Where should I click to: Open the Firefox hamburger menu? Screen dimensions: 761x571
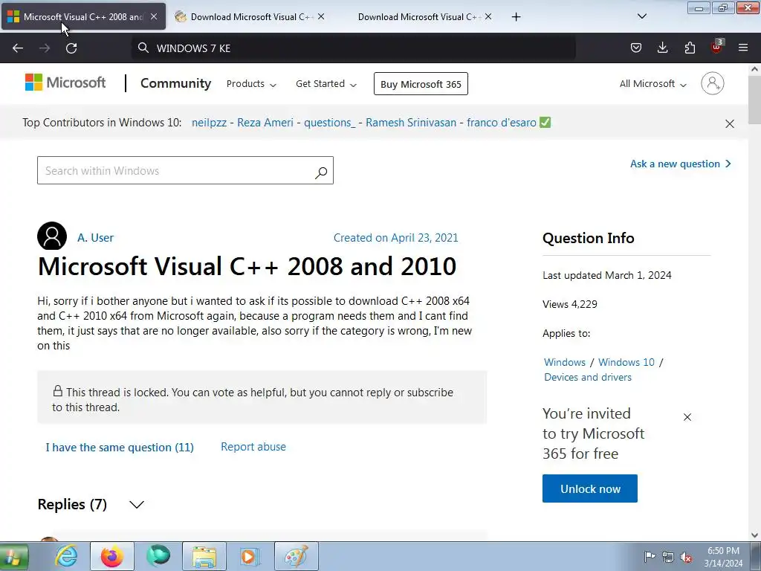pos(743,48)
